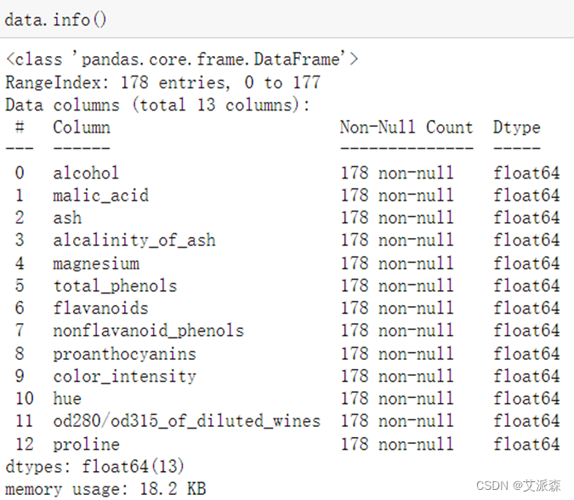Click the 'alcohol' column name
574x500 pixels.
click(86, 173)
